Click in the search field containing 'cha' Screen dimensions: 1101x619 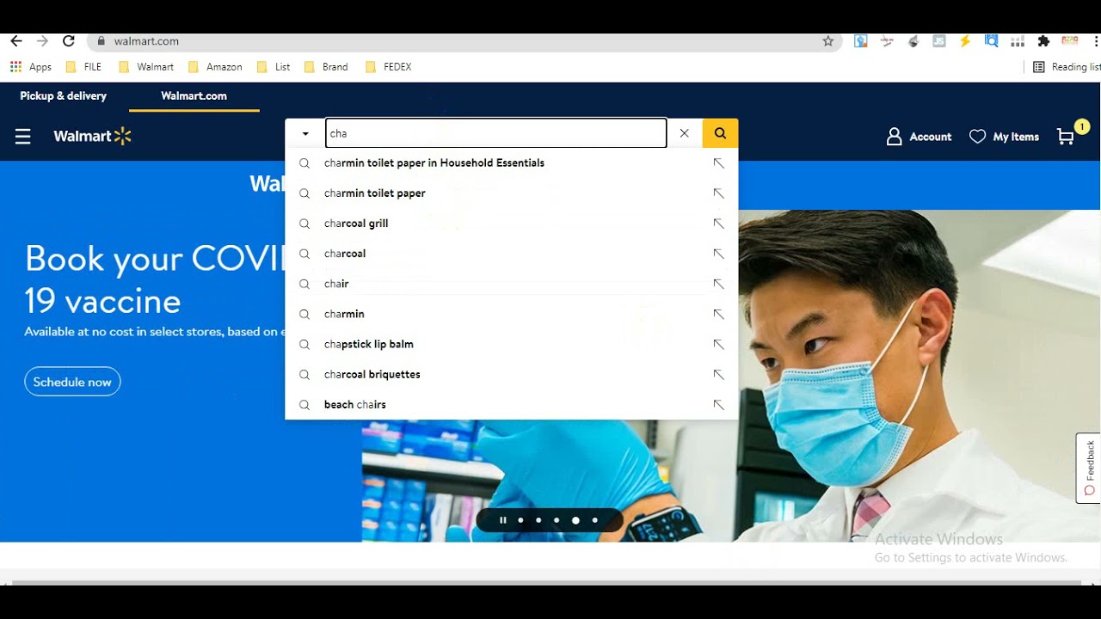point(495,133)
